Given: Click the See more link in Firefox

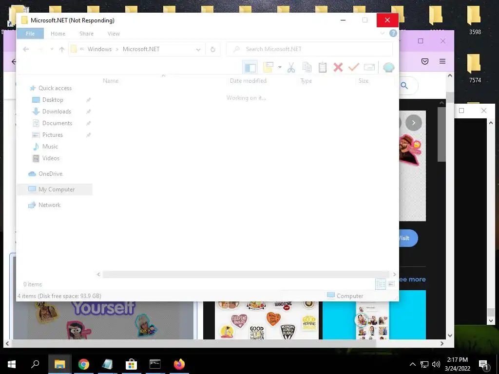Looking at the screenshot, I should coord(412,279).
